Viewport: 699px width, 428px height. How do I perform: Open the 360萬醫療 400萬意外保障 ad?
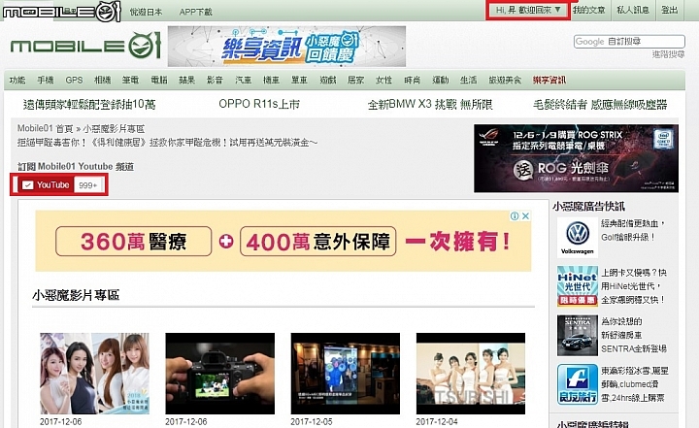tap(283, 242)
